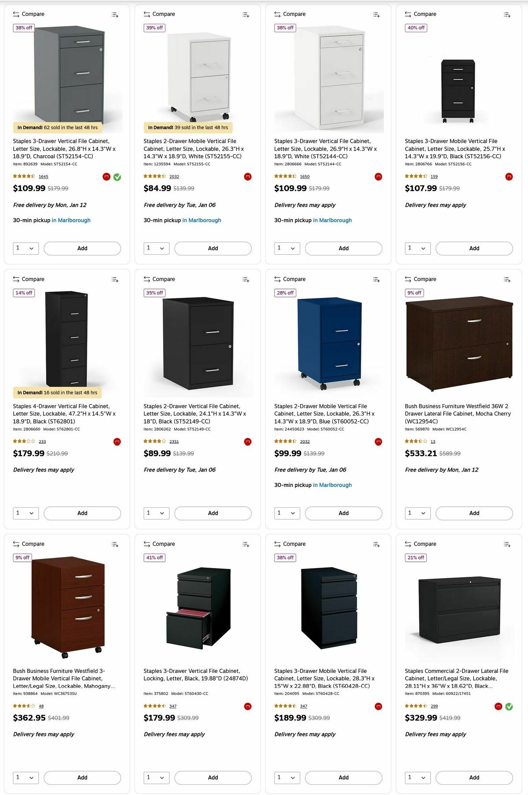
Task: Open the Marlborough pickup location link
Action: (72, 220)
